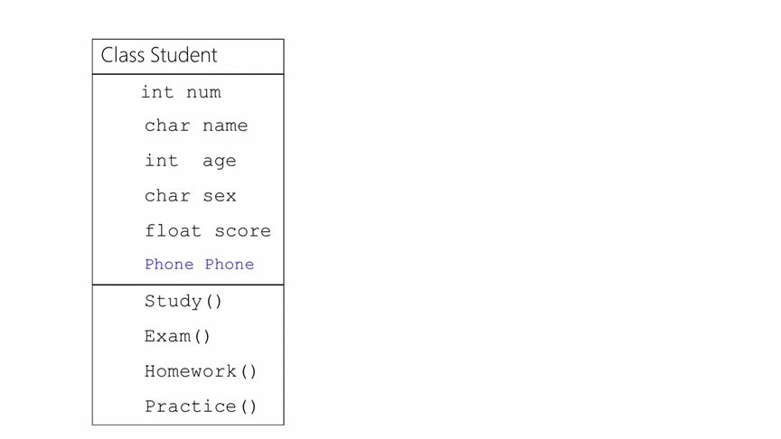The image size is (781, 439).
Task: Select the "age" attribute text
Action: [219, 162]
